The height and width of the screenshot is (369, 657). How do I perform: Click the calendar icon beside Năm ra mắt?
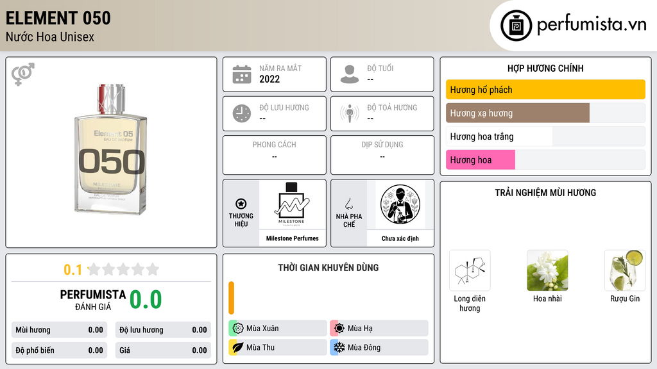point(242,74)
